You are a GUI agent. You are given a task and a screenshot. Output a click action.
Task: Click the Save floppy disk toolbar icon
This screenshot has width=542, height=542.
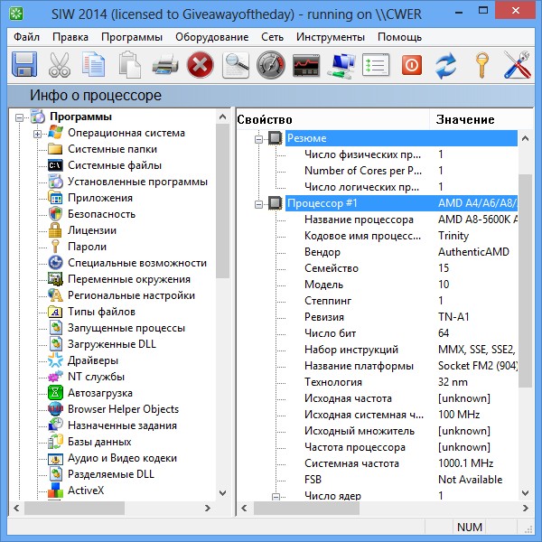(23, 66)
